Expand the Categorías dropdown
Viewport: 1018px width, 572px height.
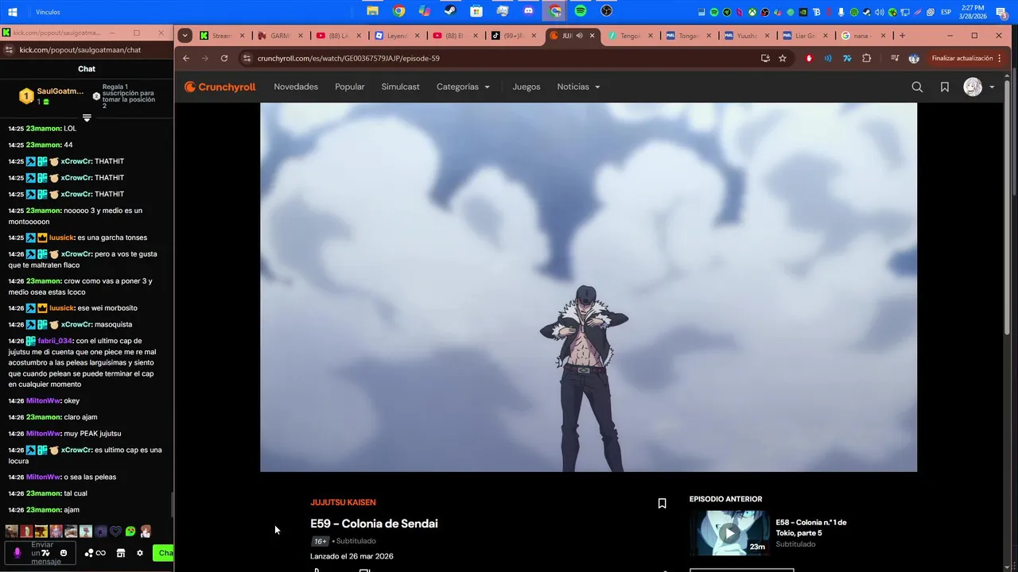[463, 87]
